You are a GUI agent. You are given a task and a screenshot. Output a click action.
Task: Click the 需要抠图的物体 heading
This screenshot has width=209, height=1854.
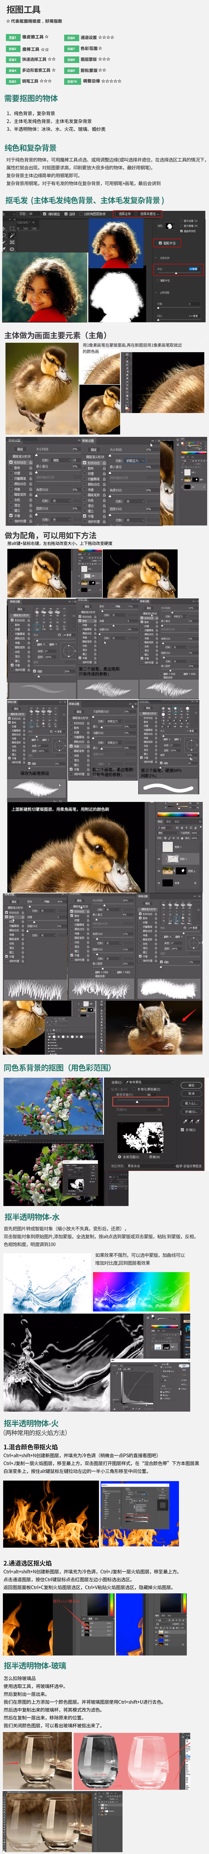(x=31, y=98)
